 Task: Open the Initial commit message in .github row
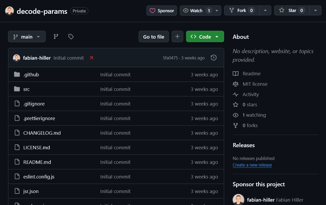[115, 74]
